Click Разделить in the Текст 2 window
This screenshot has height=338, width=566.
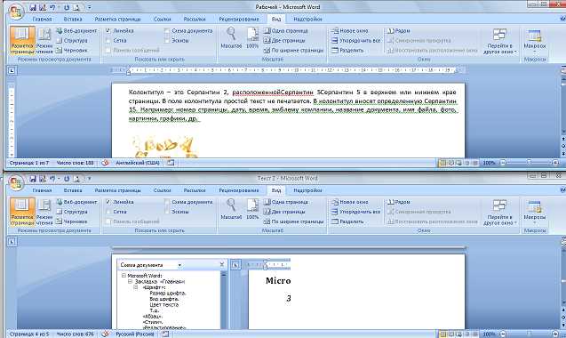click(x=347, y=221)
